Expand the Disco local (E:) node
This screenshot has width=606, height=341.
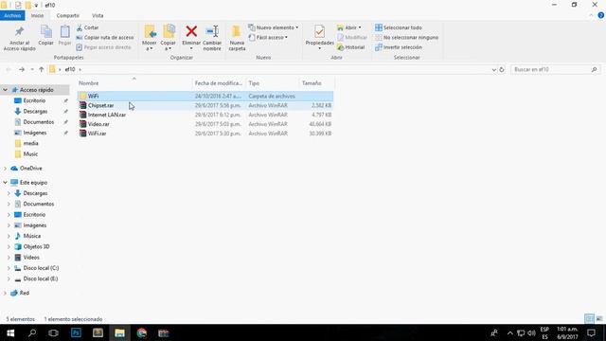[9, 278]
